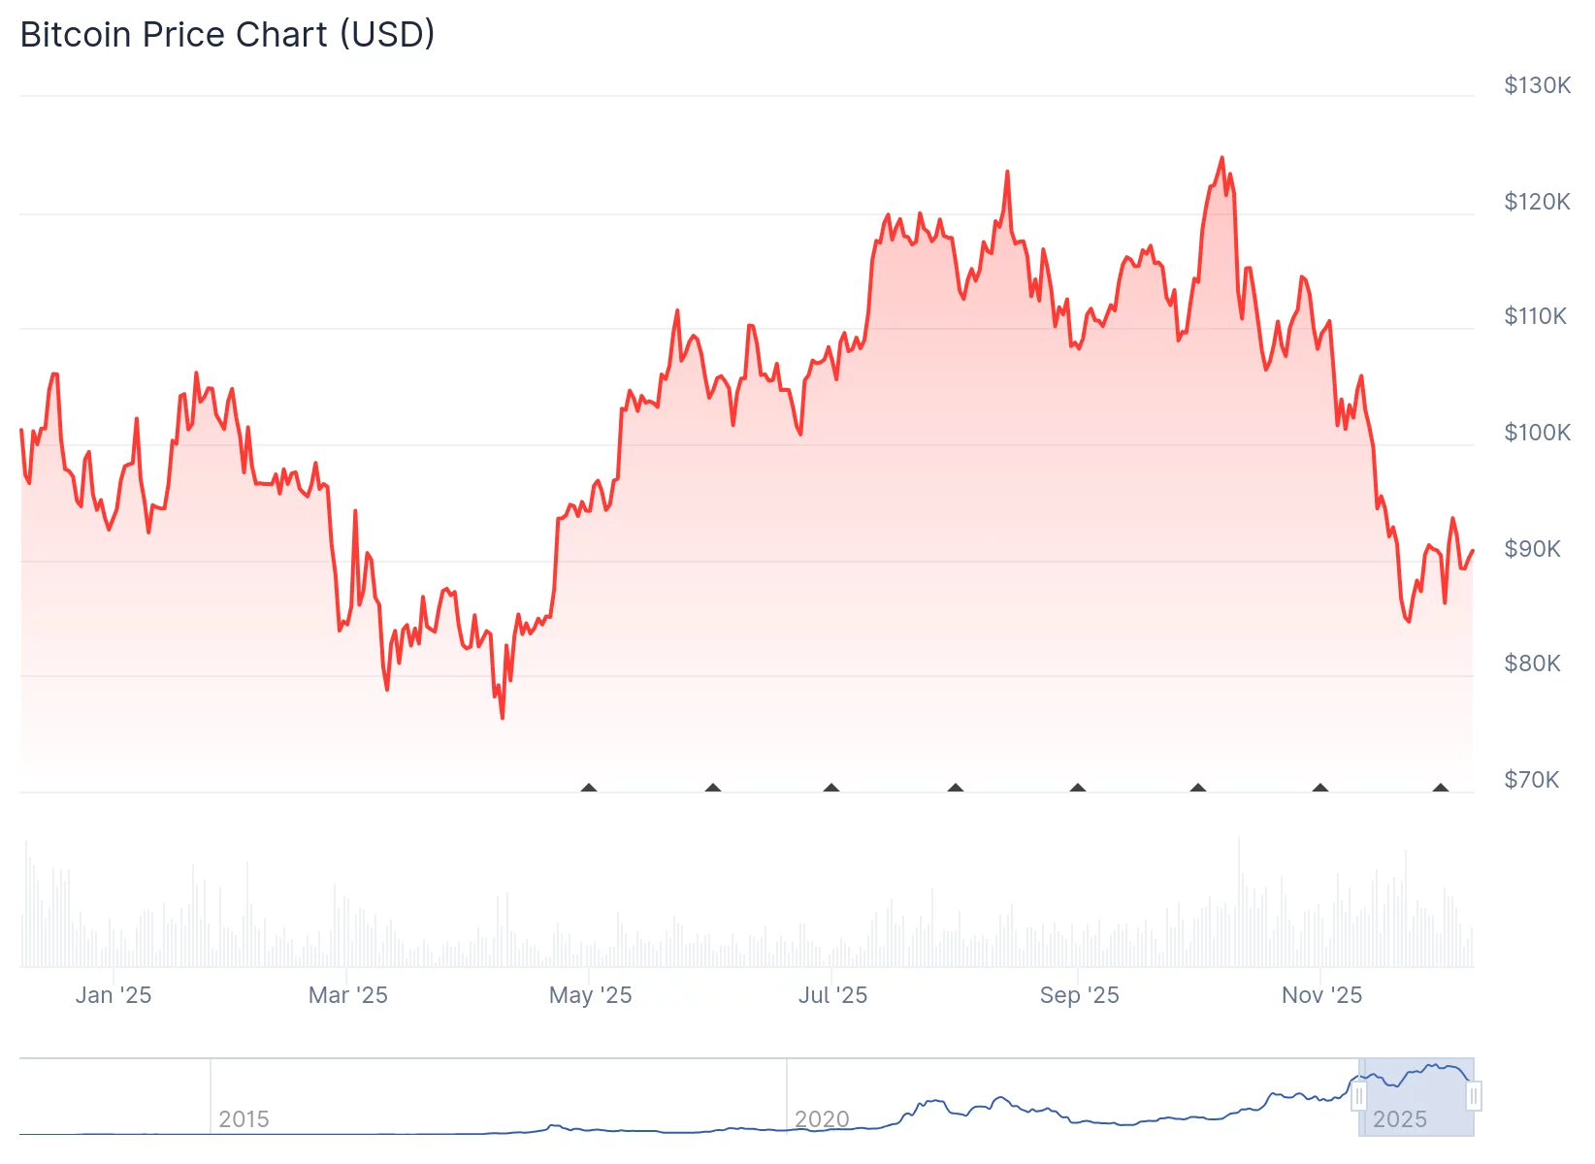This screenshot has height=1164, width=1595.
Task: Grab the left handle of the range navigator
Action: pyautogui.click(x=1359, y=1097)
